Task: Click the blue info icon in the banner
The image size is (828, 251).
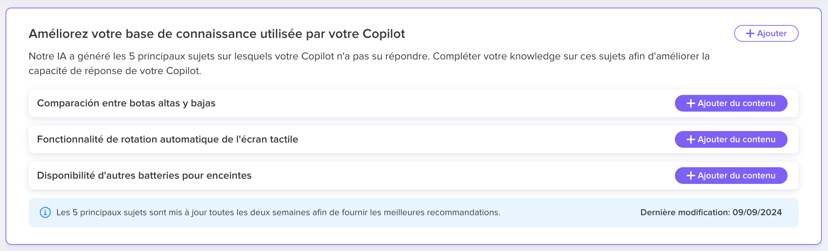Action: 45,212
